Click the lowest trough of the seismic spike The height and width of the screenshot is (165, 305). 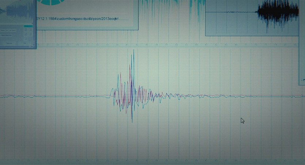(132, 121)
